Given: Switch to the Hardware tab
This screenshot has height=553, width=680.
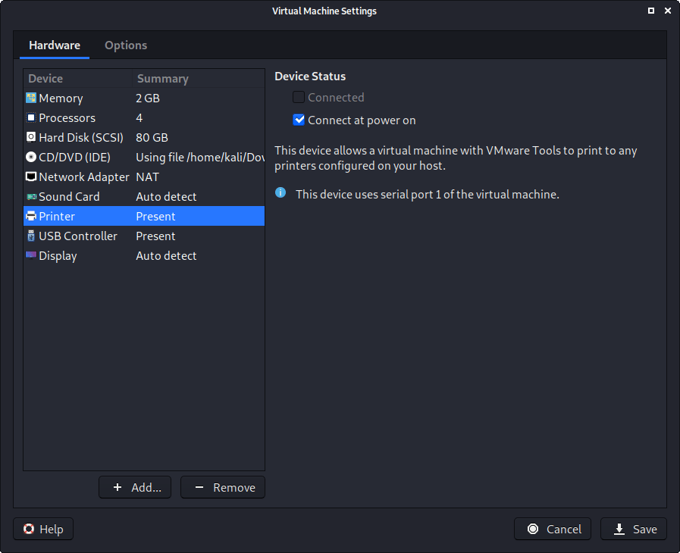Looking at the screenshot, I should pos(54,45).
